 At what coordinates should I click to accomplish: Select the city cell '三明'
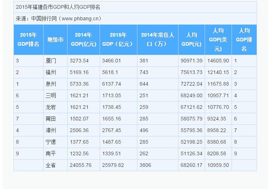pos(51,95)
